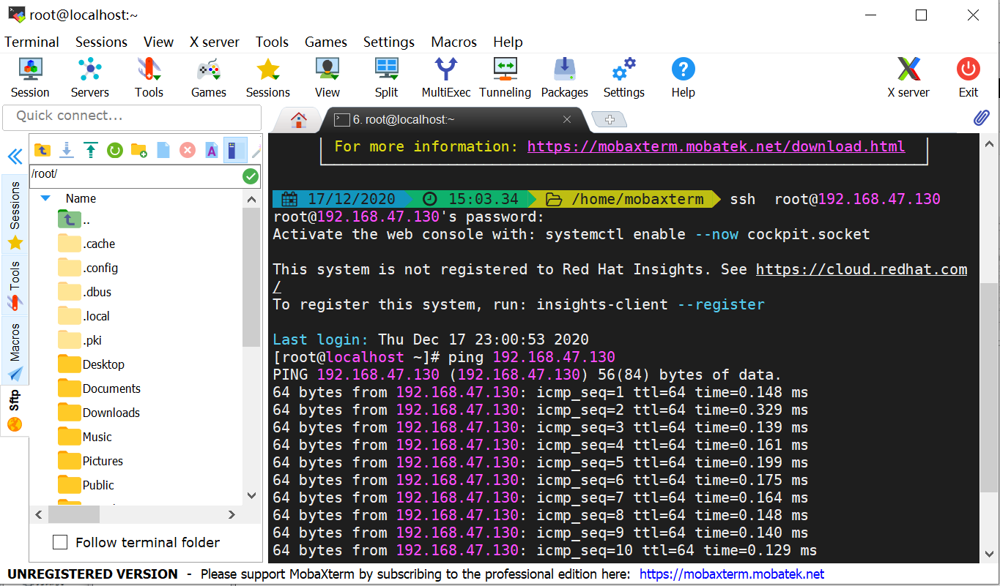Open the Terminal menu
Viewport: 1000px width, 586px height.
click(32, 42)
